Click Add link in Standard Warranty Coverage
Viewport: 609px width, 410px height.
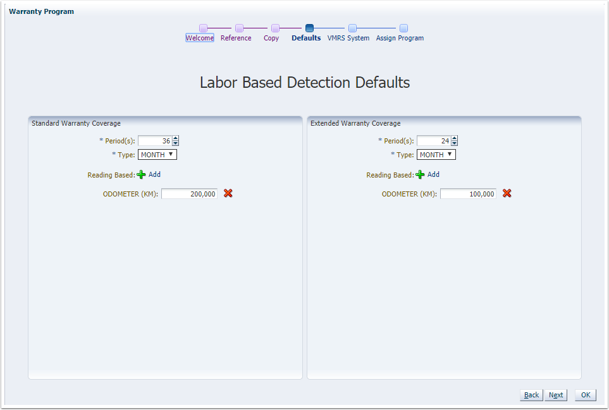coord(154,174)
